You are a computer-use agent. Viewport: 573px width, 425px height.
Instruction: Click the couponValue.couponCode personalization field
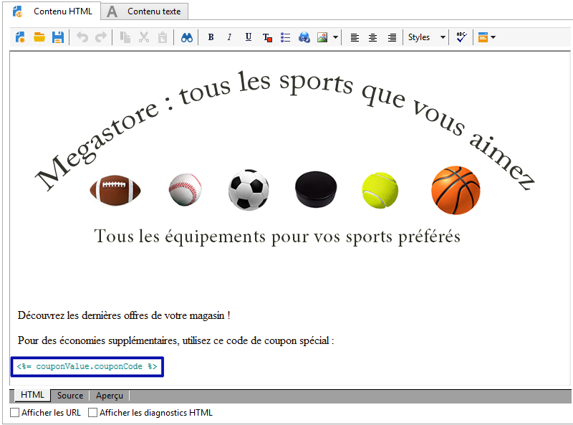click(x=87, y=366)
